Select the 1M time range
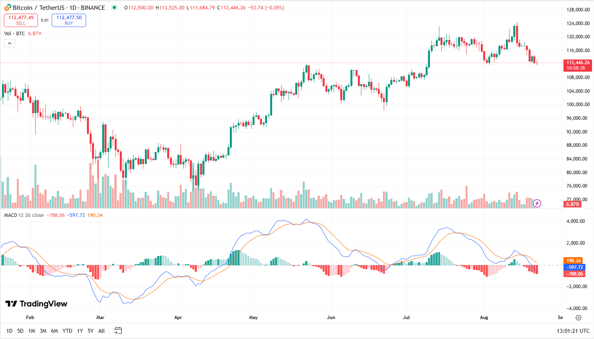The height and width of the screenshot is (339, 594). pos(32,331)
